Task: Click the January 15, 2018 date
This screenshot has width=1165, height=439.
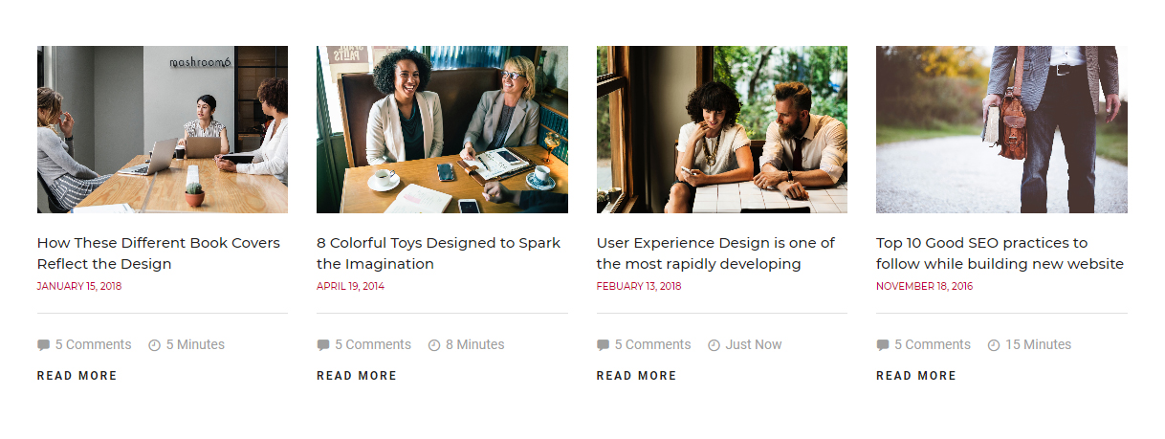Action: pyautogui.click(x=79, y=286)
